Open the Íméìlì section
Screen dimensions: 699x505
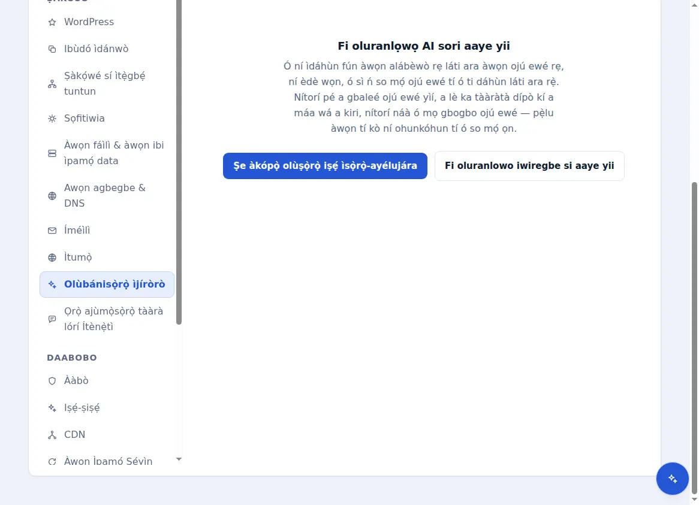(x=107, y=230)
